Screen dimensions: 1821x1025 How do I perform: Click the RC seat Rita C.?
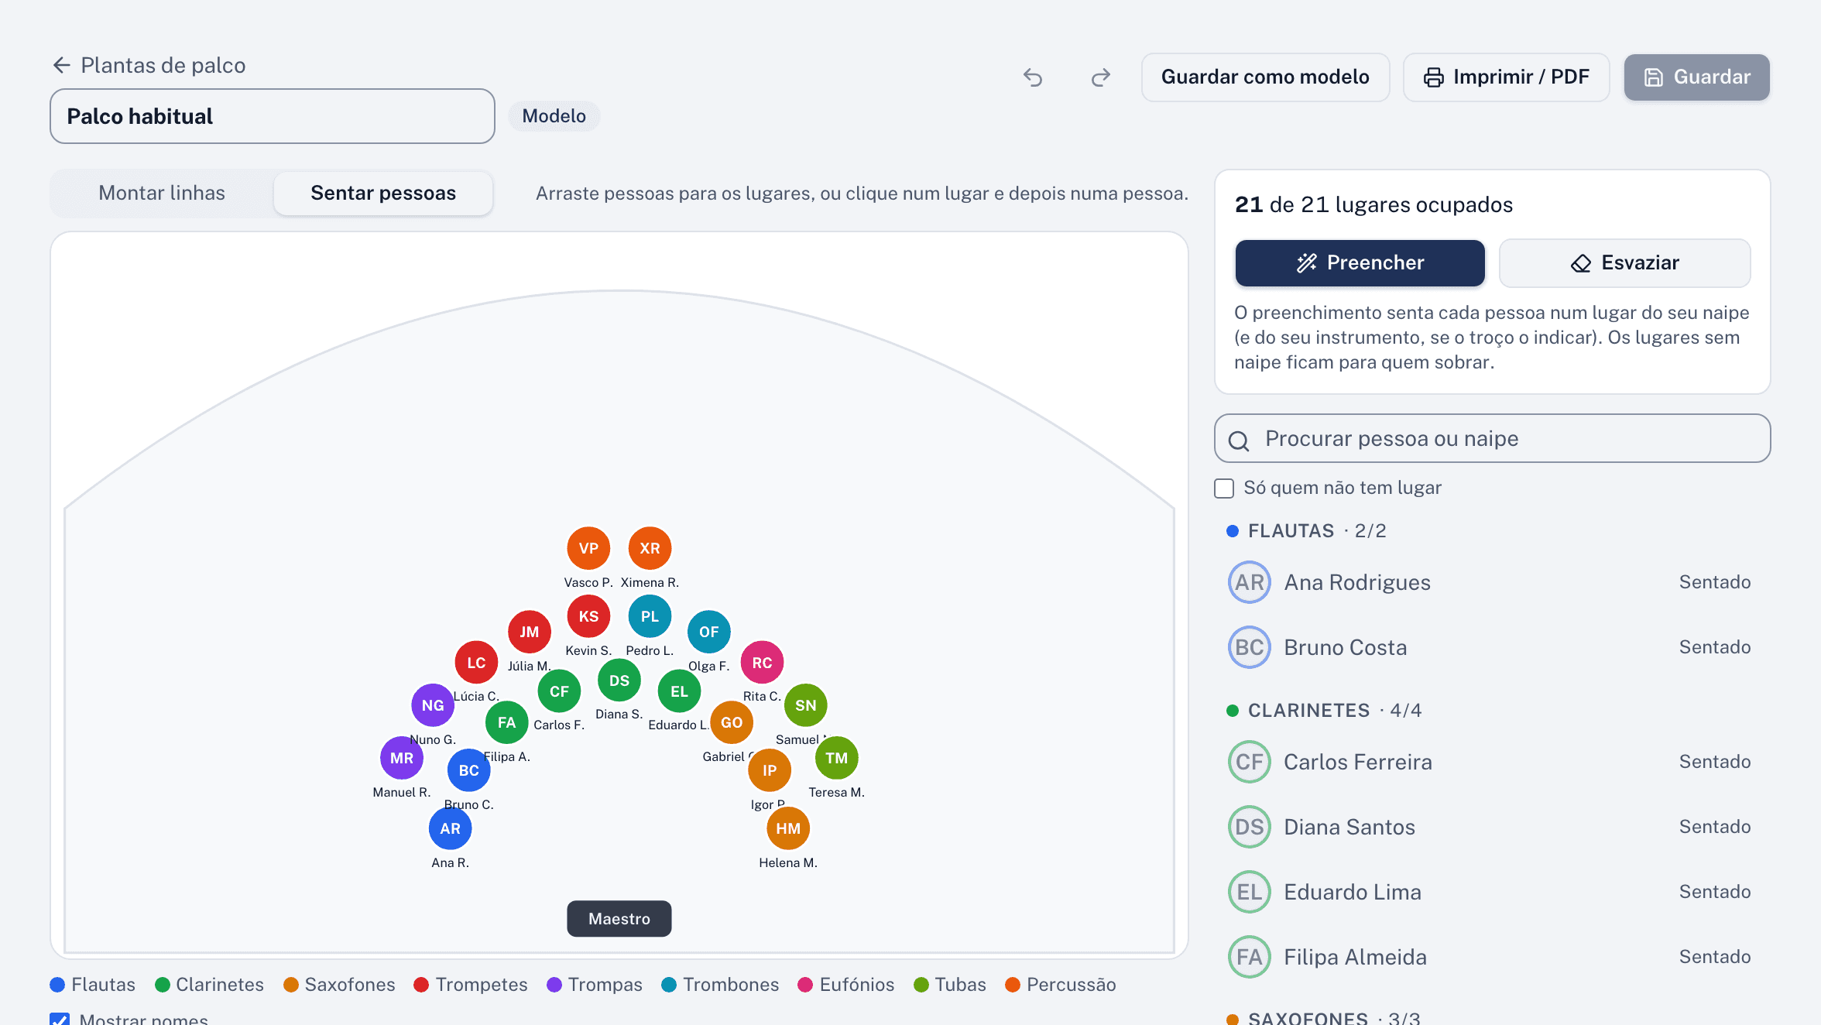762,663
